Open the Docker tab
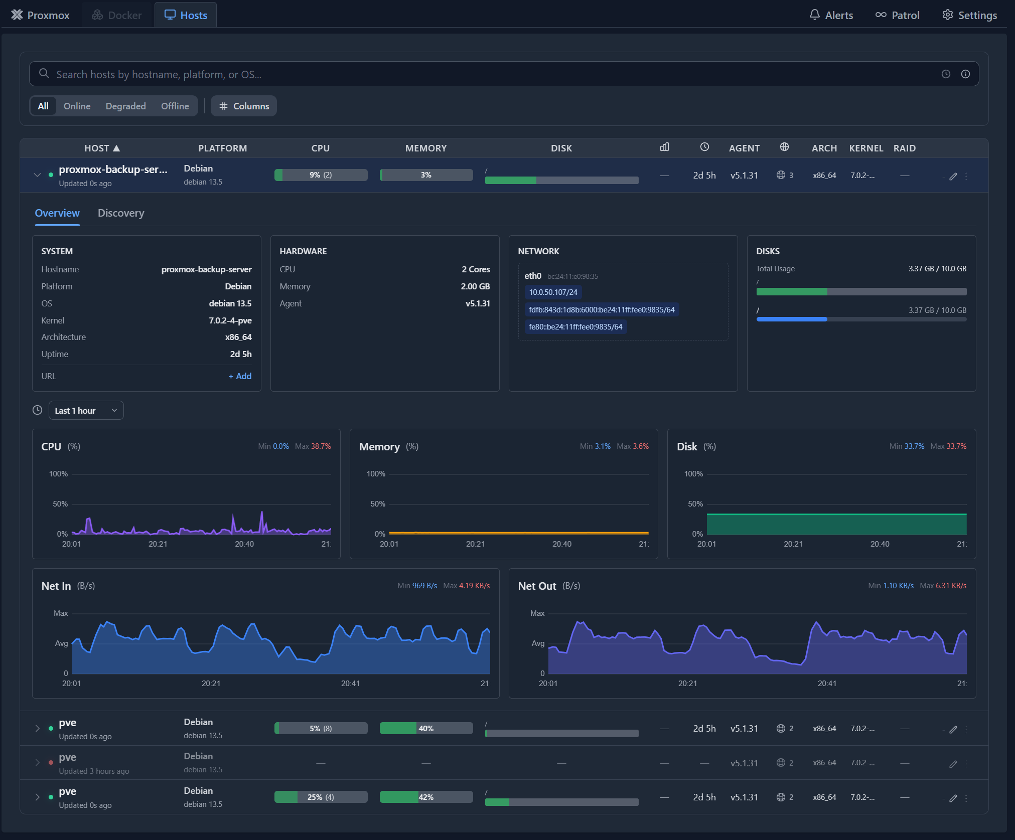 pos(116,15)
